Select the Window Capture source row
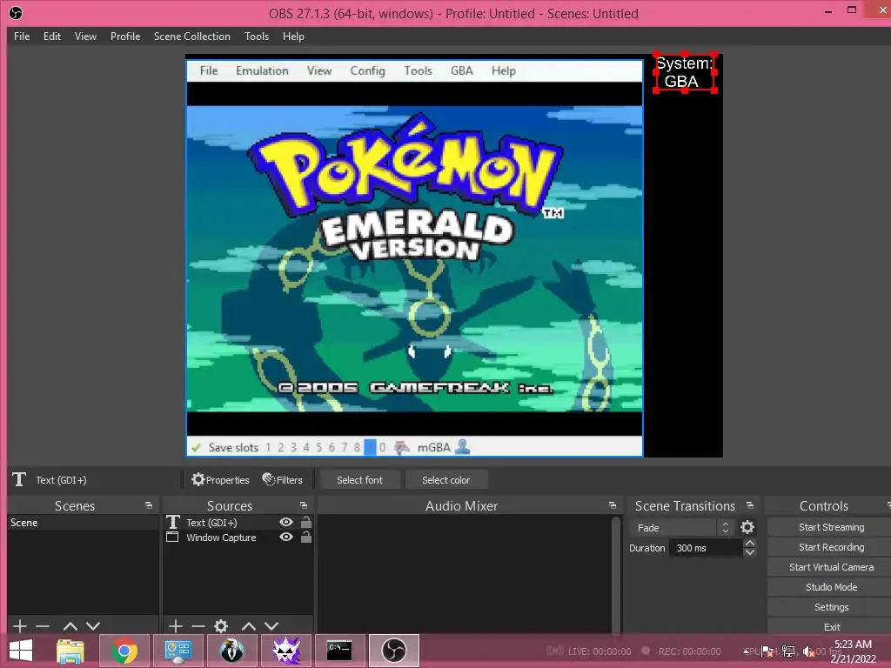The height and width of the screenshot is (668, 891). click(x=238, y=537)
